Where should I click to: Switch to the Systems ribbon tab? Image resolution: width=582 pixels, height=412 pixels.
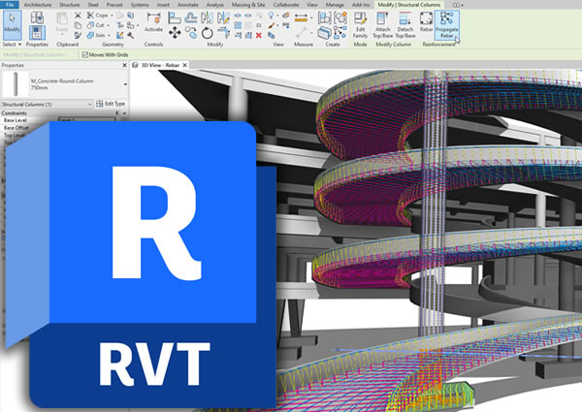point(140,5)
